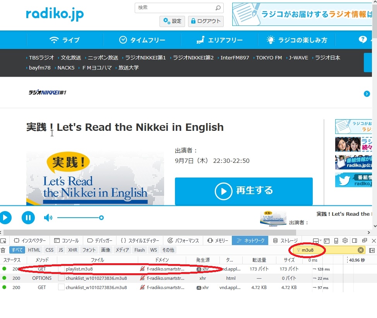Open the TBSラジオ station link
Viewport: 377px width, 318px height.
coord(41,58)
